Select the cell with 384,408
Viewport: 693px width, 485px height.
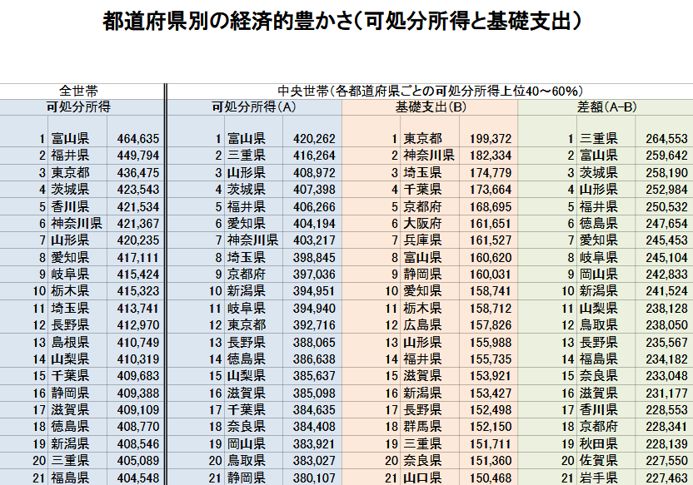tap(314, 426)
